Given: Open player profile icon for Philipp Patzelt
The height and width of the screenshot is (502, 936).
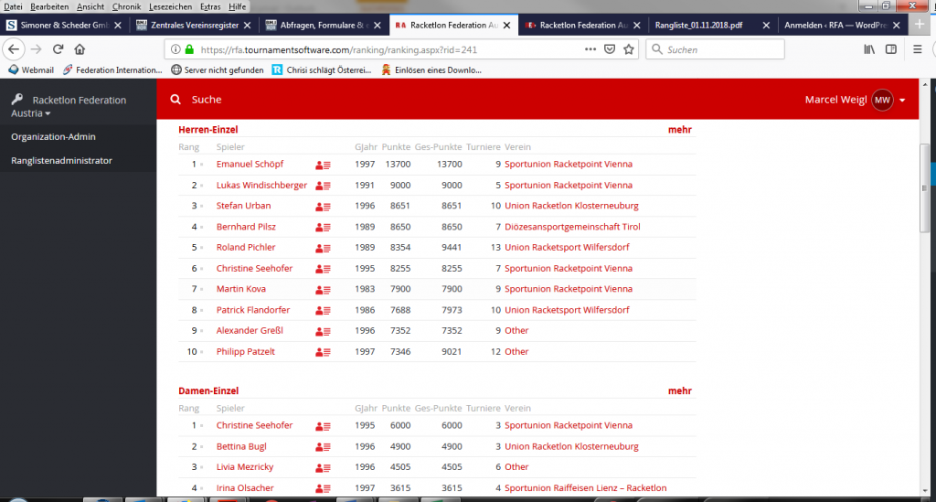Looking at the screenshot, I should (323, 352).
